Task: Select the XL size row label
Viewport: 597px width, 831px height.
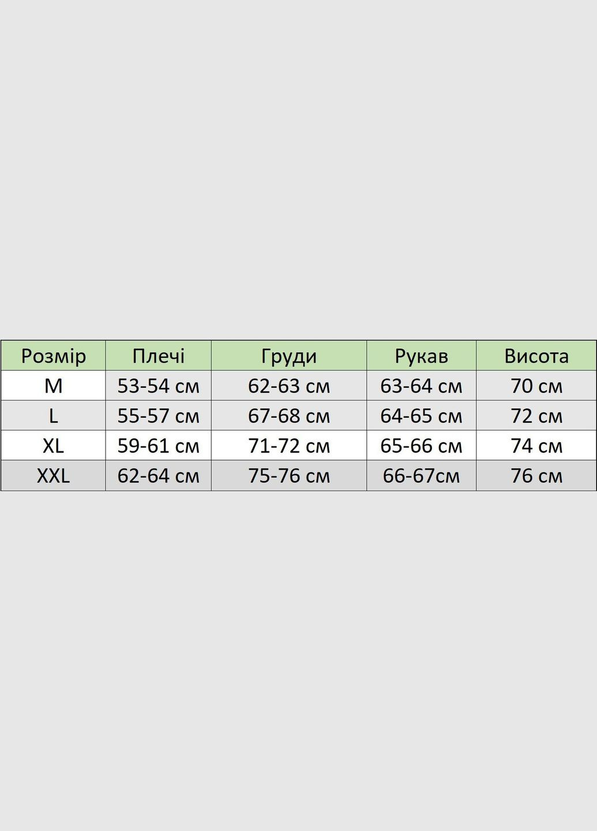Action: point(53,446)
